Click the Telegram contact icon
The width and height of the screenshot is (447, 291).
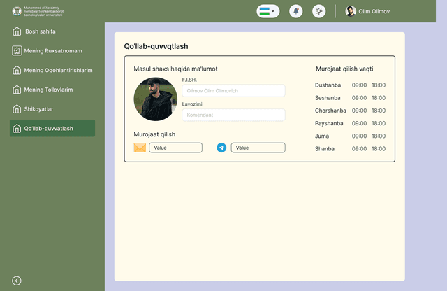point(221,148)
